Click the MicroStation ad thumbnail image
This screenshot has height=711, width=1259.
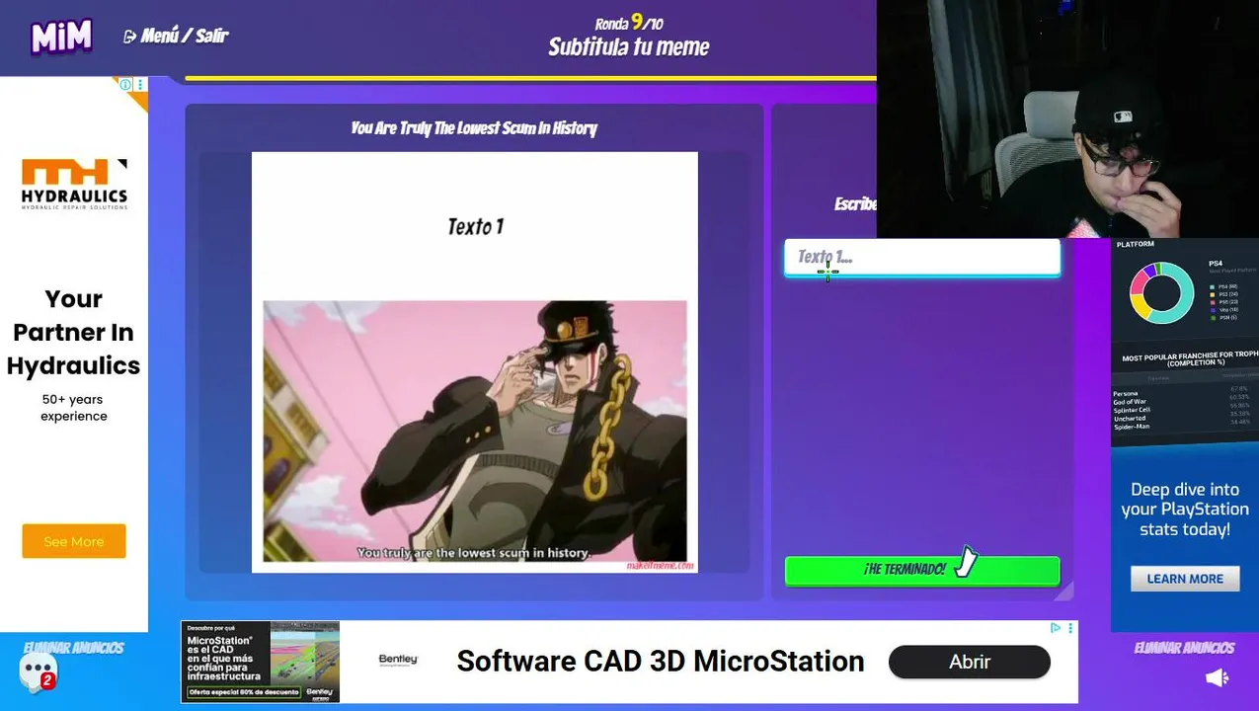(261, 662)
